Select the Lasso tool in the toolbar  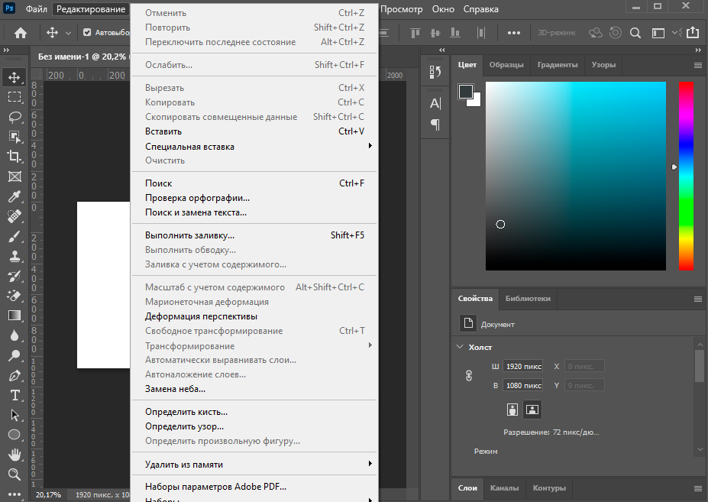click(15, 117)
